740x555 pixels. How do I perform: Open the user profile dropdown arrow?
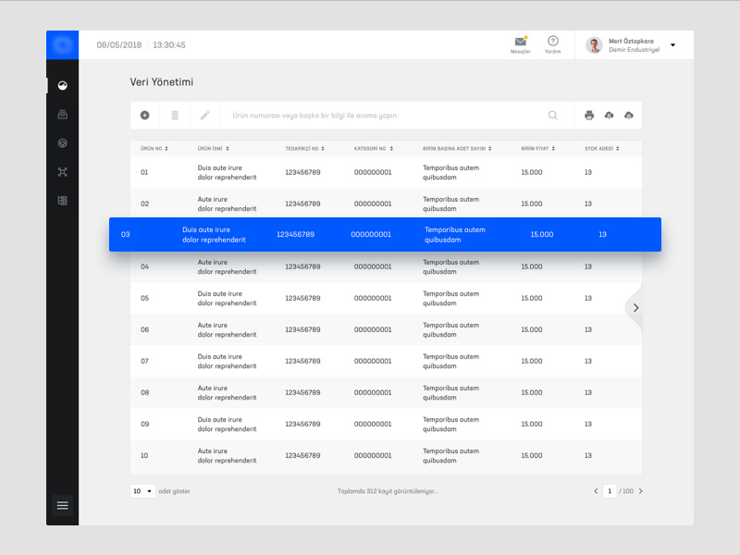click(x=672, y=45)
